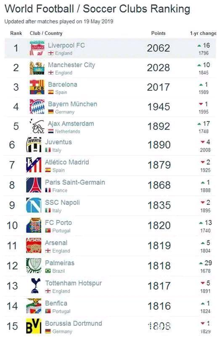Screen dimensions: 217x337
Task: Click the Bayern München club logo
Action: coord(37,107)
